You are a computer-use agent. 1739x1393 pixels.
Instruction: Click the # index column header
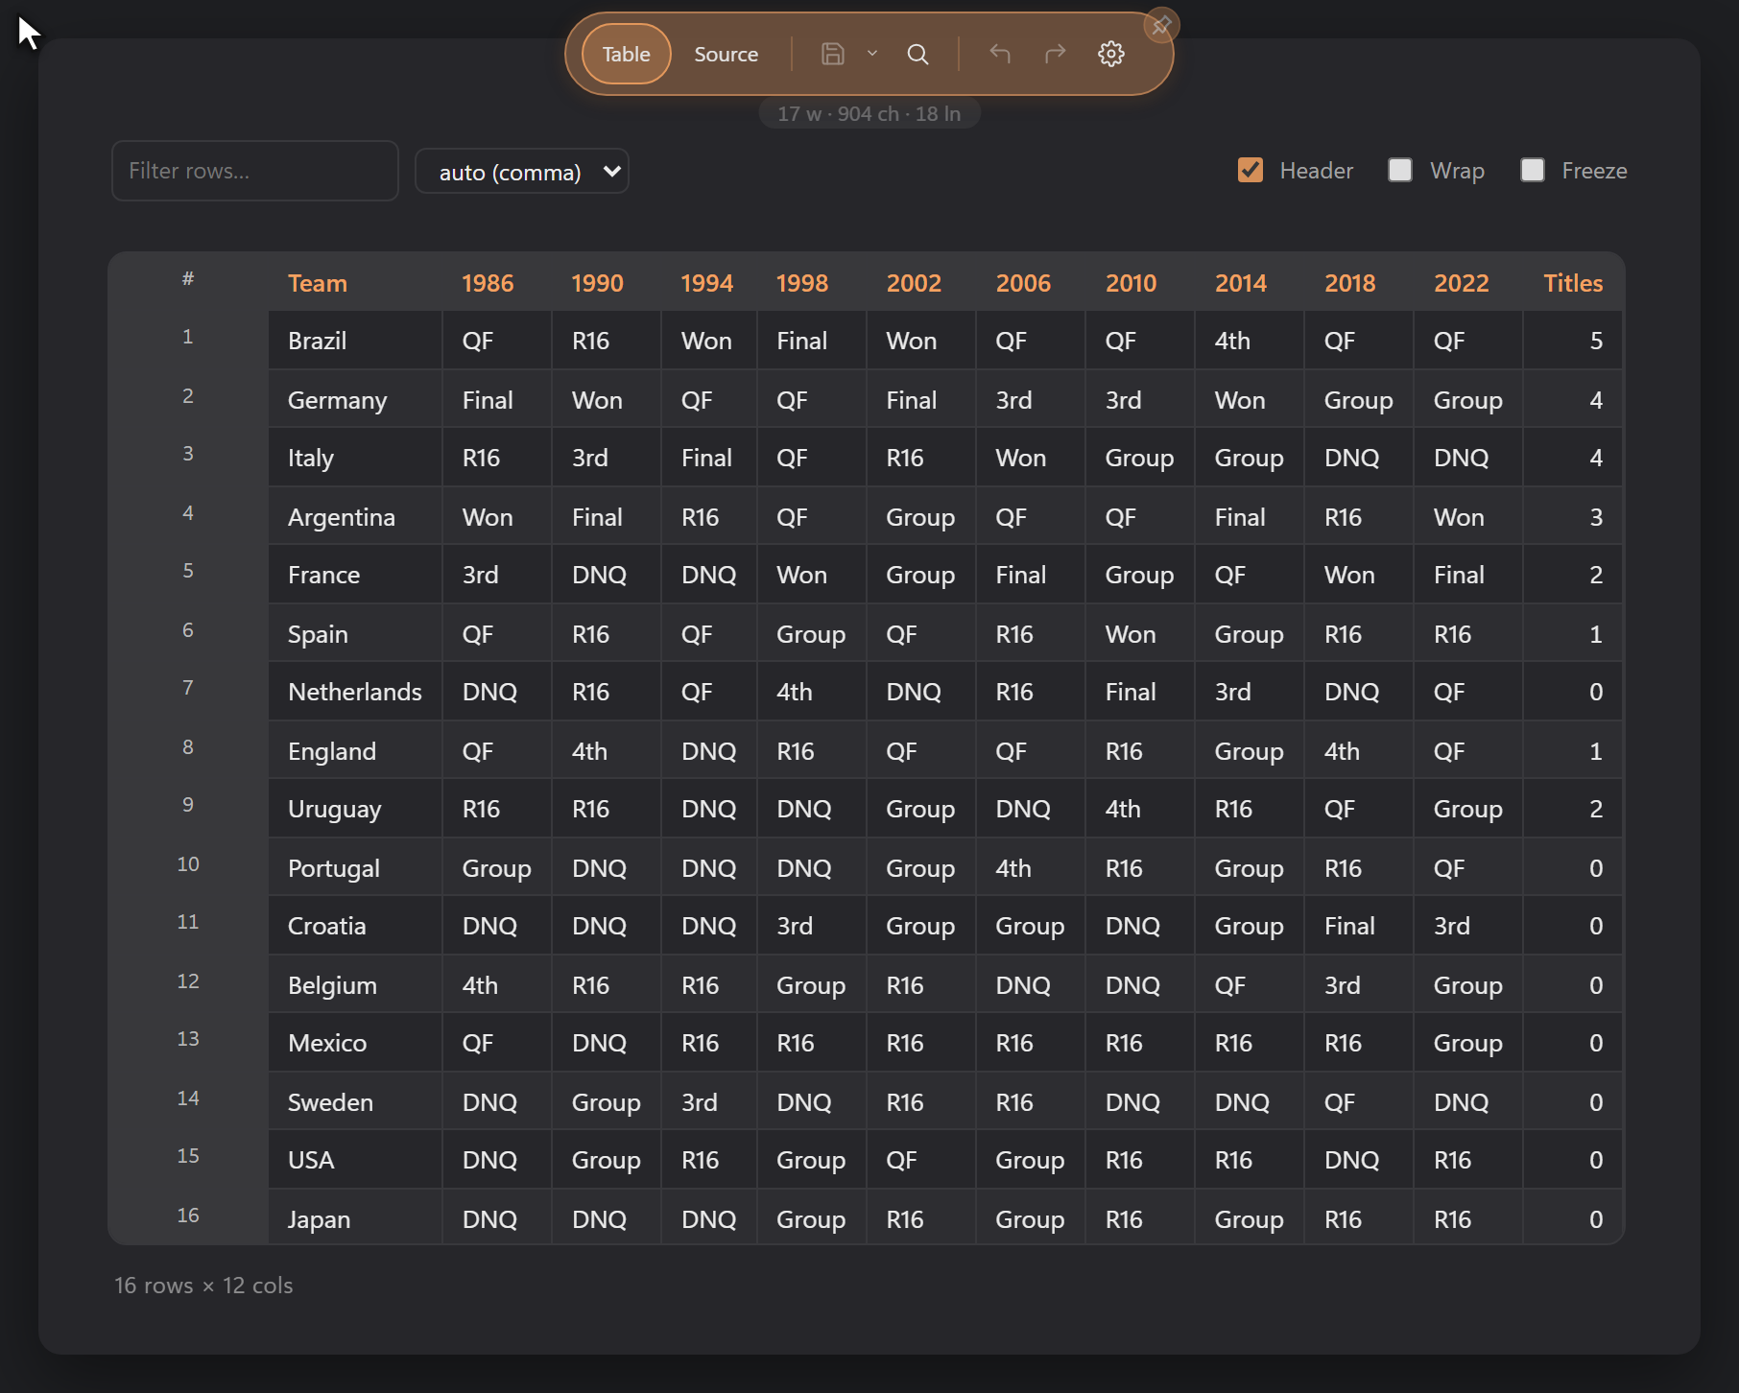point(188,279)
